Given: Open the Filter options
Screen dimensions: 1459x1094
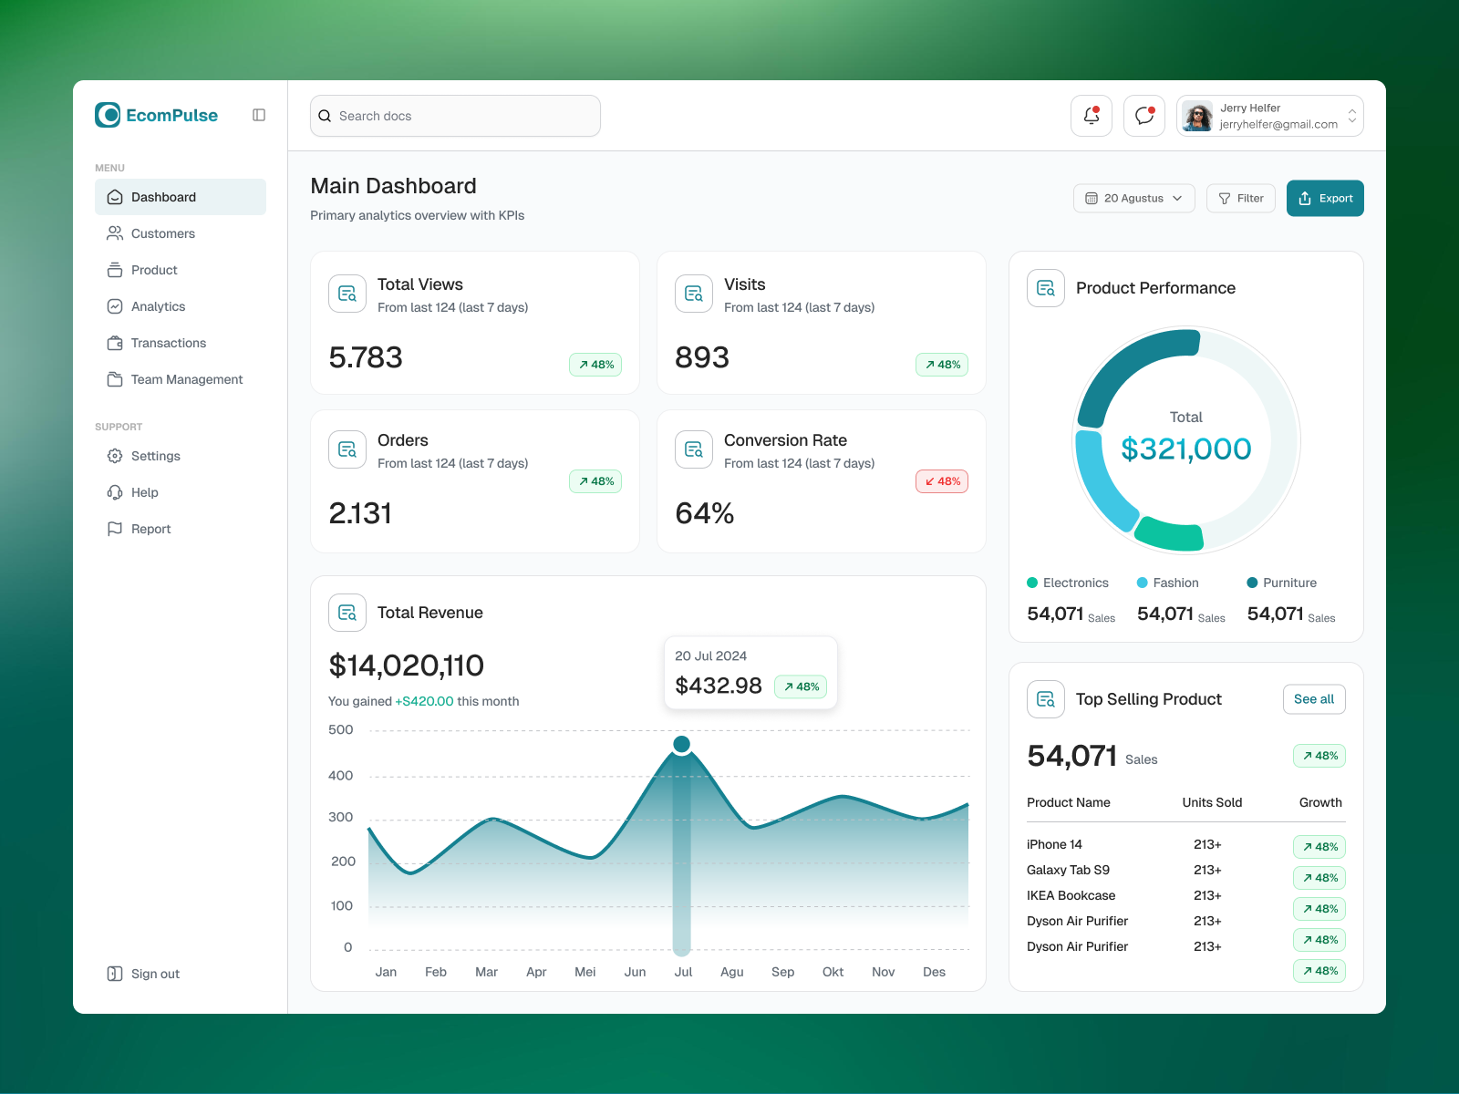Looking at the screenshot, I should click(1240, 198).
